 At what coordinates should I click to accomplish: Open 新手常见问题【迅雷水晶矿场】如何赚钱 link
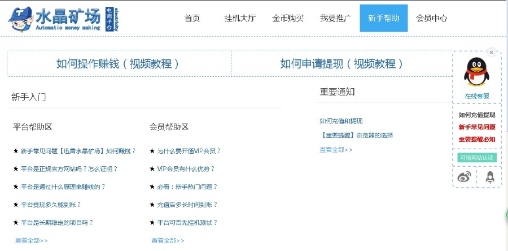pos(78,151)
